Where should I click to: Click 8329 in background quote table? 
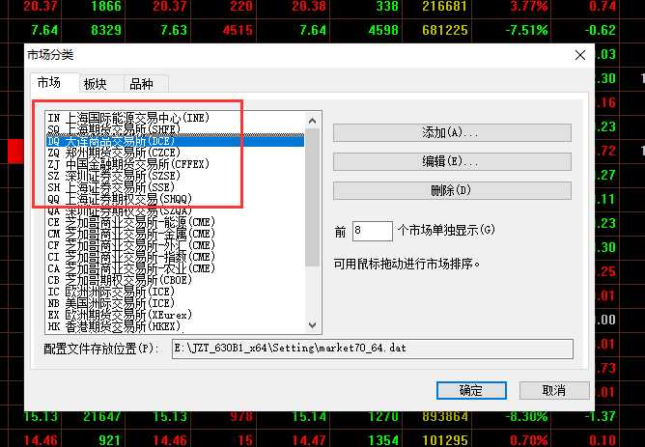pyautogui.click(x=106, y=30)
